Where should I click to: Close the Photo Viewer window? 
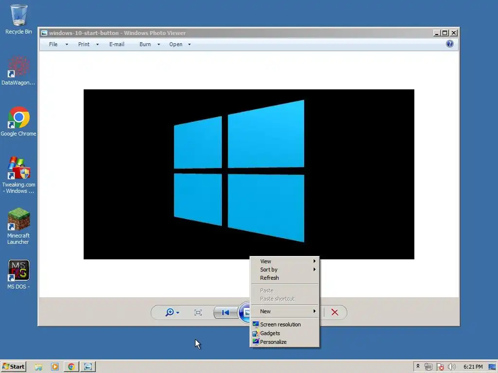pyautogui.click(x=454, y=33)
